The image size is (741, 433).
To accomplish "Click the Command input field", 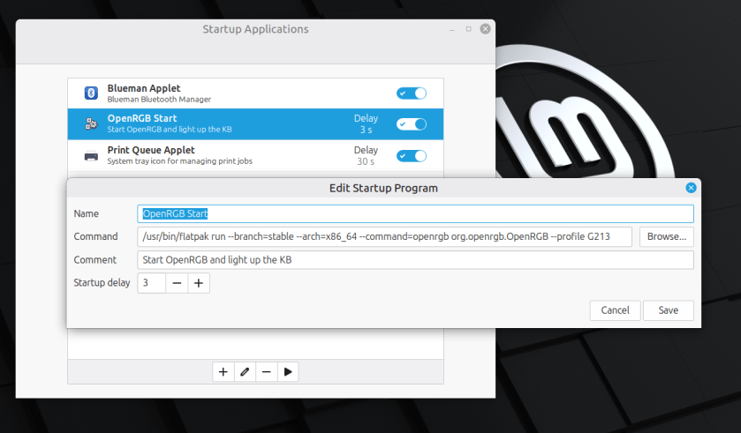I will [384, 236].
